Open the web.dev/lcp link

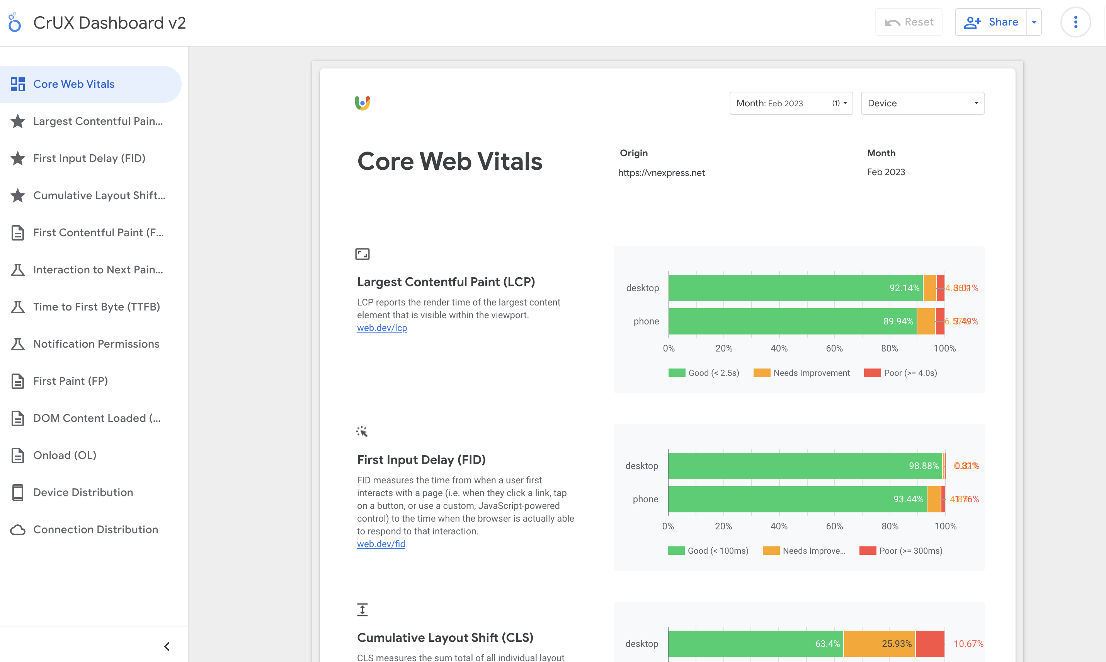point(381,328)
